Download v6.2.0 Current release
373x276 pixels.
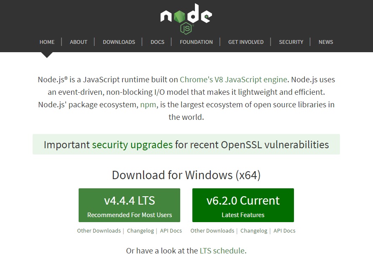[x=243, y=205]
